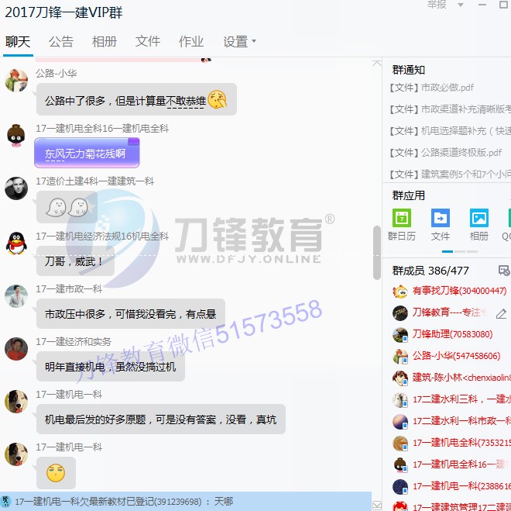Open the 公告 tab
This screenshot has height=511, width=511.
coord(61,42)
